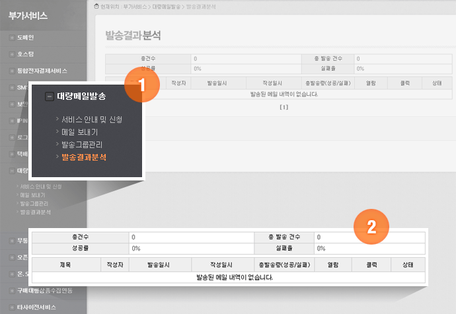Click the 발송일시 column header in enlarged table
Image resolution: width=456 pixels, height=314 pixels.
tap(159, 264)
